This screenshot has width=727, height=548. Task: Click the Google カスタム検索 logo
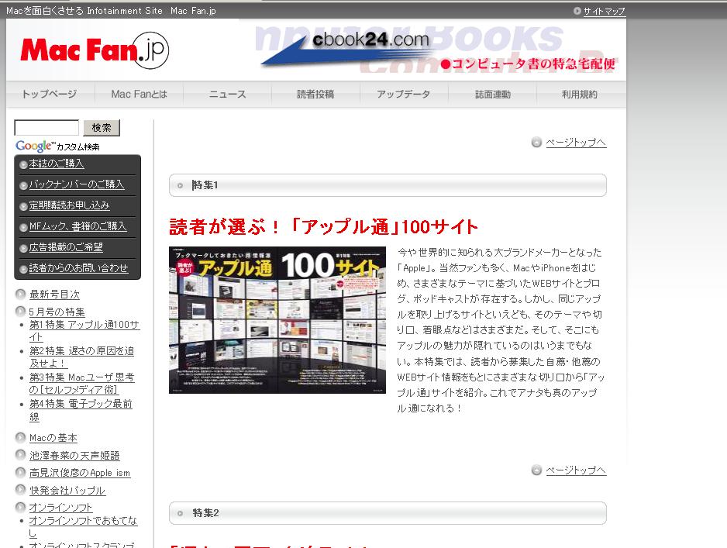pos(57,146)
